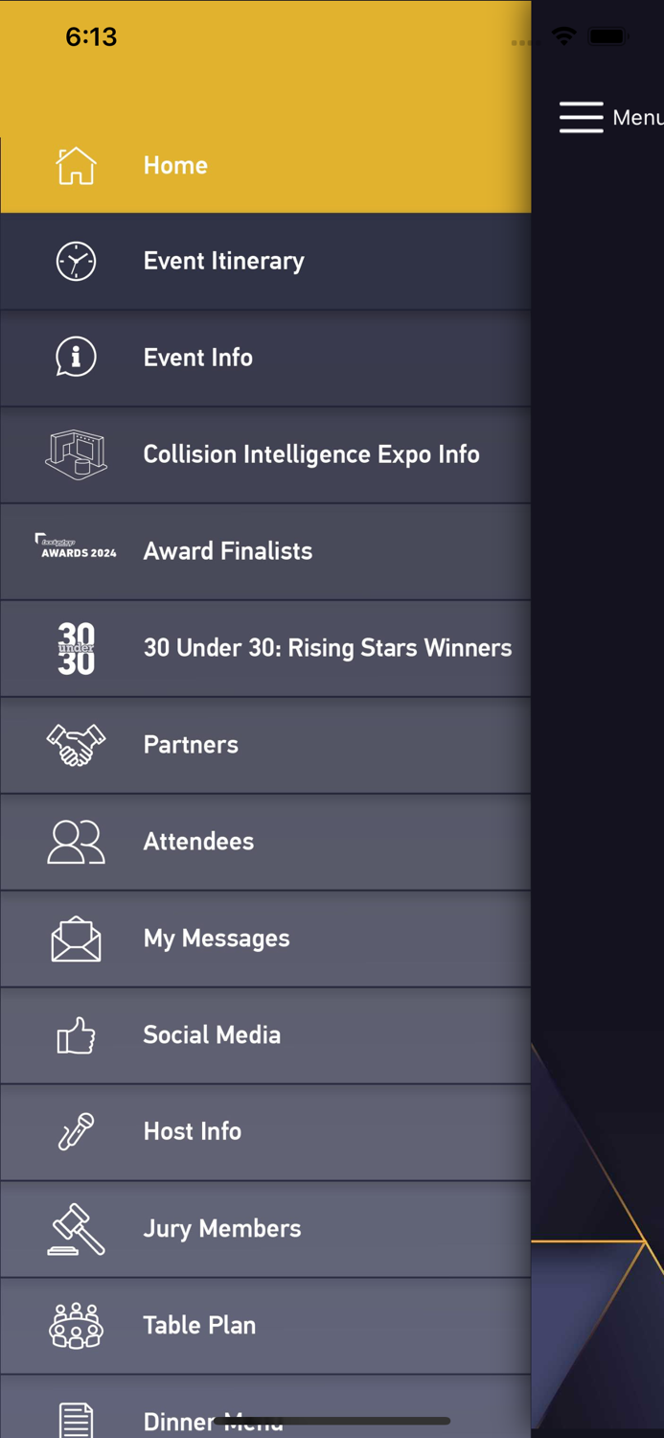Image resolution: width=664 pixels, height=1438 pixels.
Task: Tap the Wi-Fi icon in the status bar
Action: point(563,36)
